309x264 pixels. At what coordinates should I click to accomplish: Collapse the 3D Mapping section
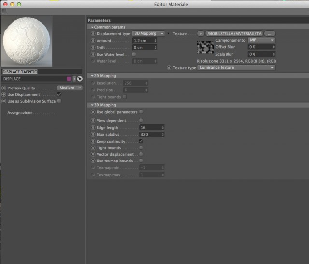pyautogui.click(x=103, y=105)
